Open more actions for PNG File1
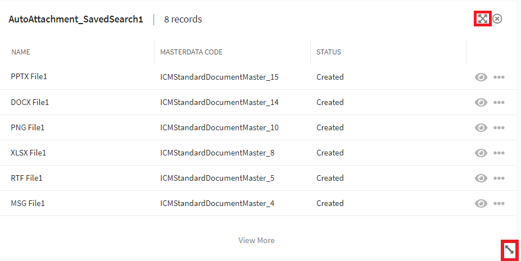Screen dimensions: 521x261 499,127
